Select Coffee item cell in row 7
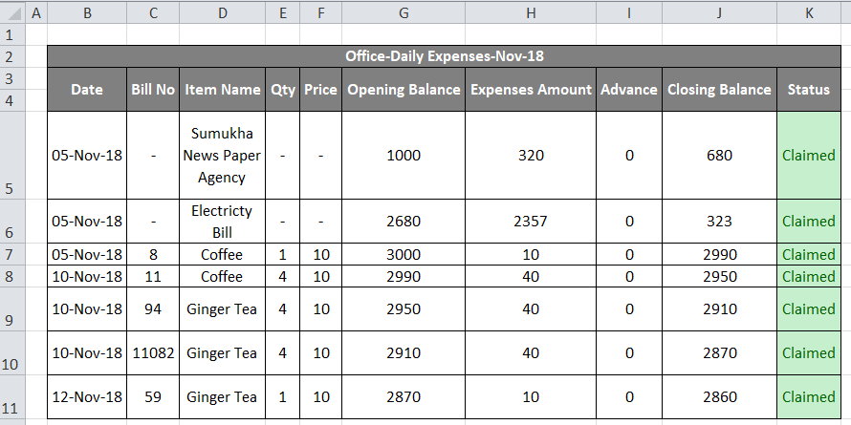 (x=223, y=254)
